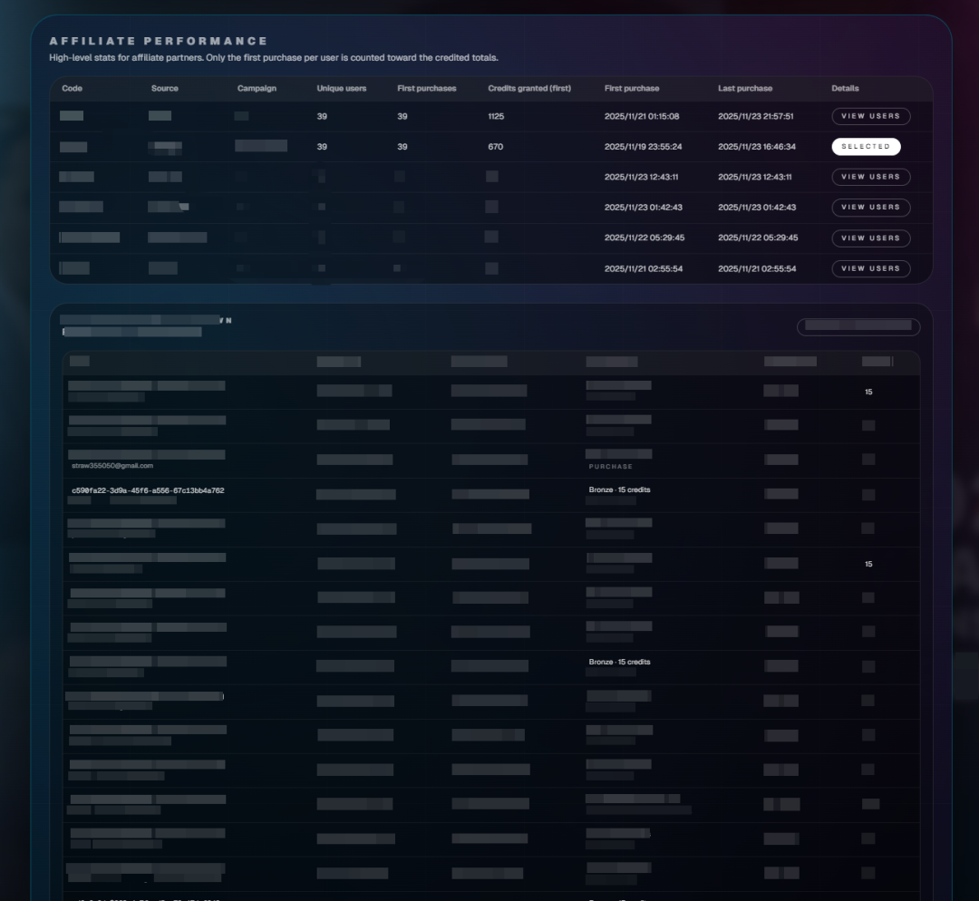This screenshot has width=979, height=901.
Task: View users for first purchase 2025/11/22 05:29:45
Action: [870, 237]
